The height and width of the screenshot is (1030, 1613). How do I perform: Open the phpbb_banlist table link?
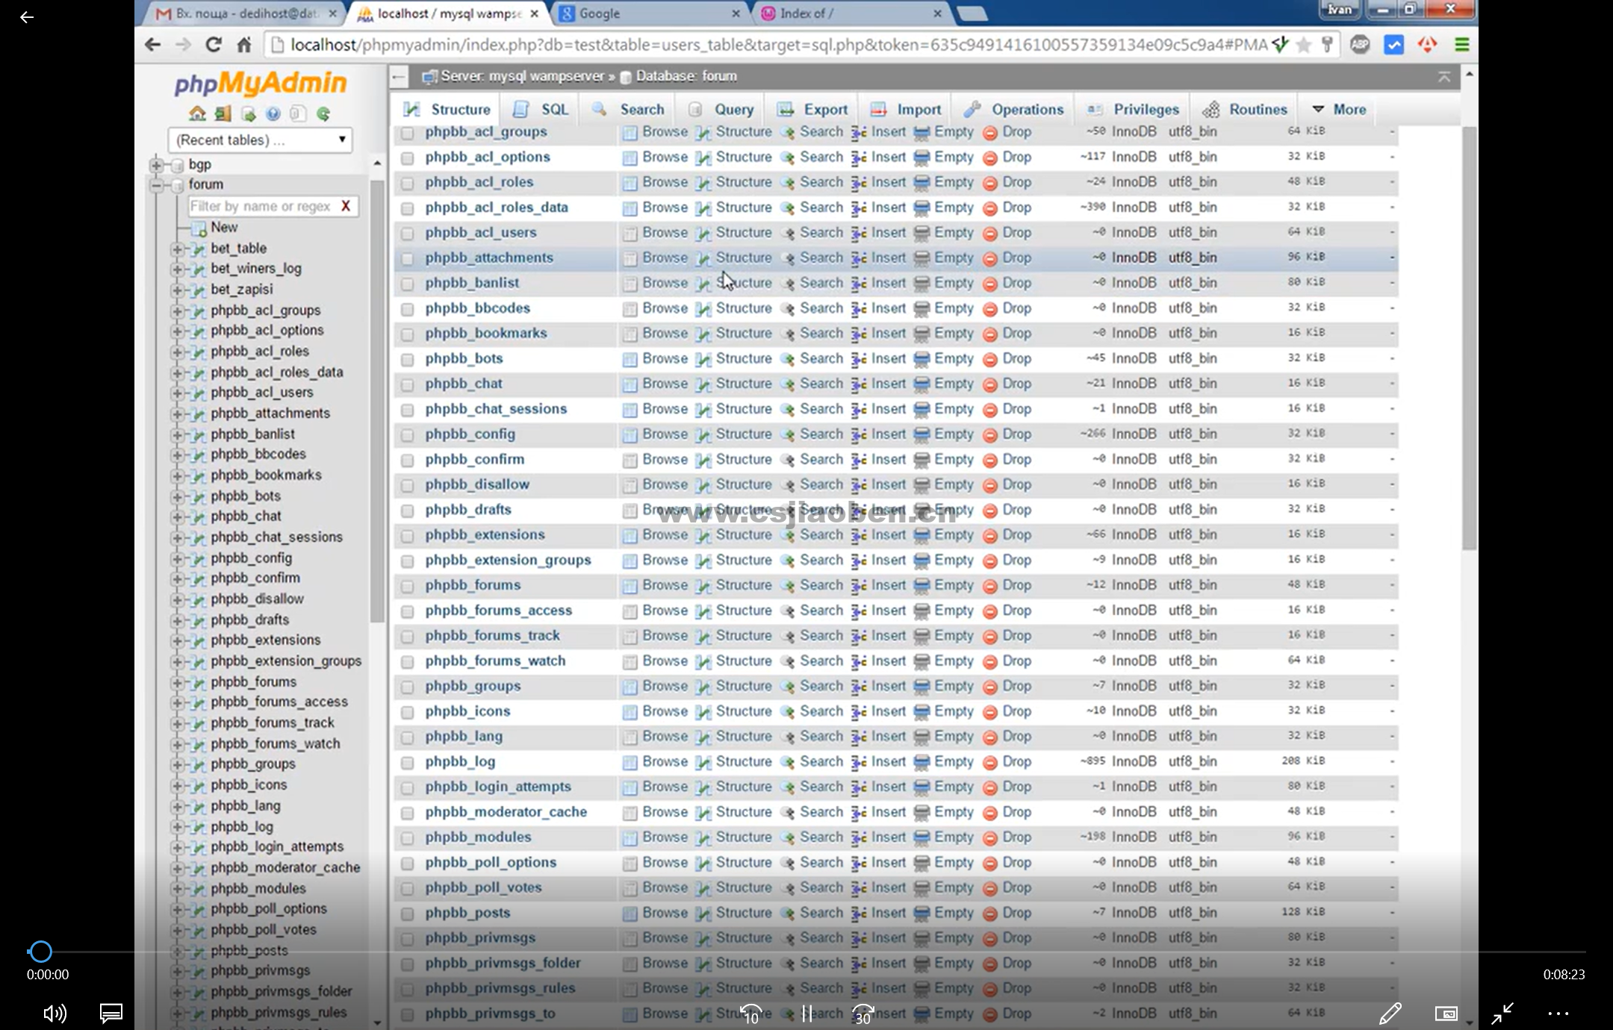point(472,283)
